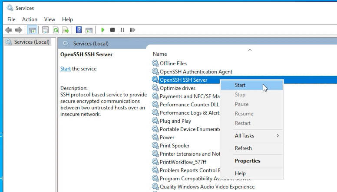Click the Back arrow toolbar icon
The height and width of the screenshot is (192, 337).
[x=9, y=30]
